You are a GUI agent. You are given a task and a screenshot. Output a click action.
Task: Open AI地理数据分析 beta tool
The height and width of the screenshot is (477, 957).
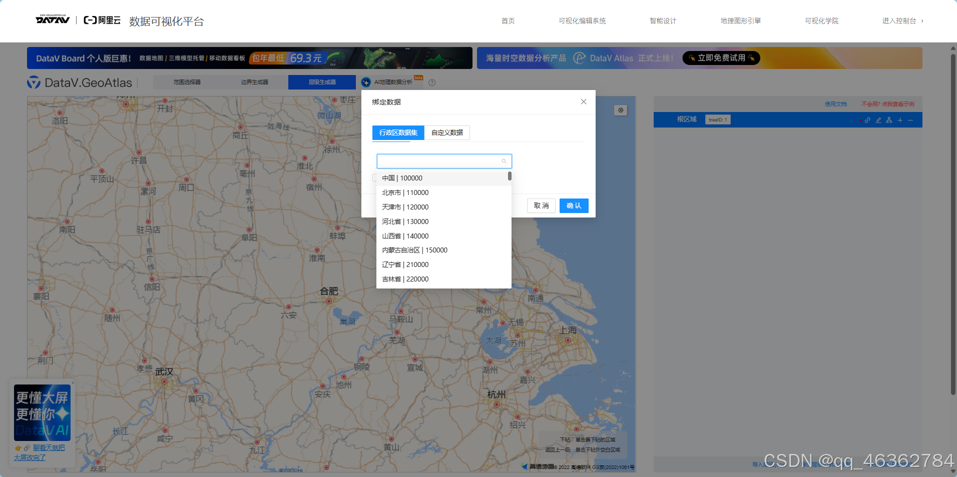click(392, 82)
